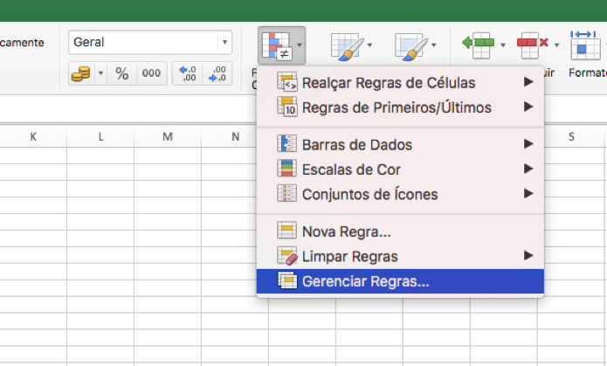Screen dimensions: 607x366
Task: Click the Format as Table icon
Action: [x=348, y=46]
